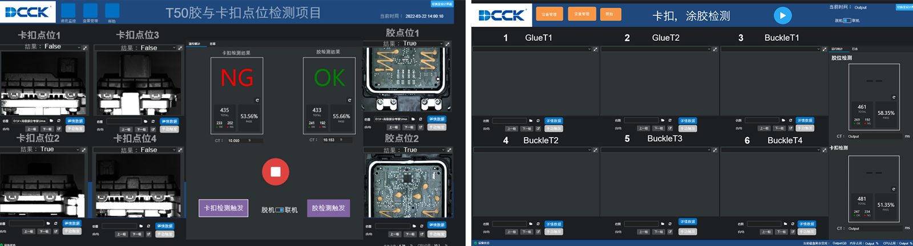
Task: Click refresh icon under GlueT2 panel
Action: [670, 120]
